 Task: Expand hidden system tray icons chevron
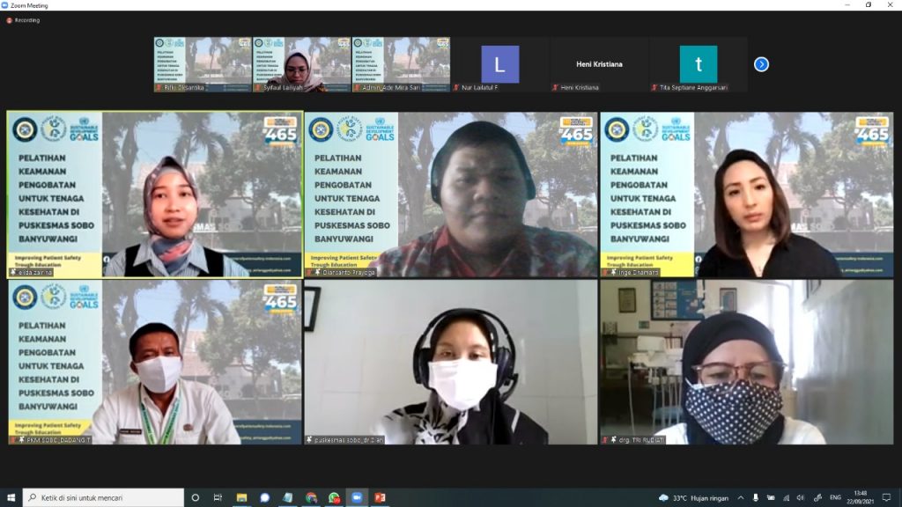pyautogui.click(x=741, y=498)
